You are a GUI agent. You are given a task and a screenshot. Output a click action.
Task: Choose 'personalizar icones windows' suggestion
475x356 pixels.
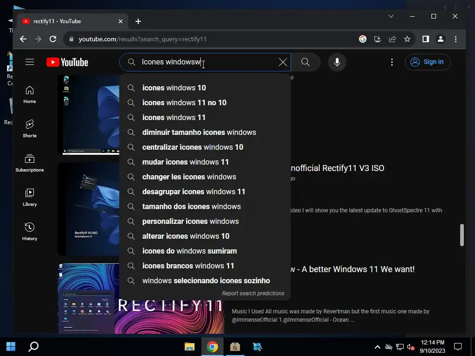tap(205, 221)
